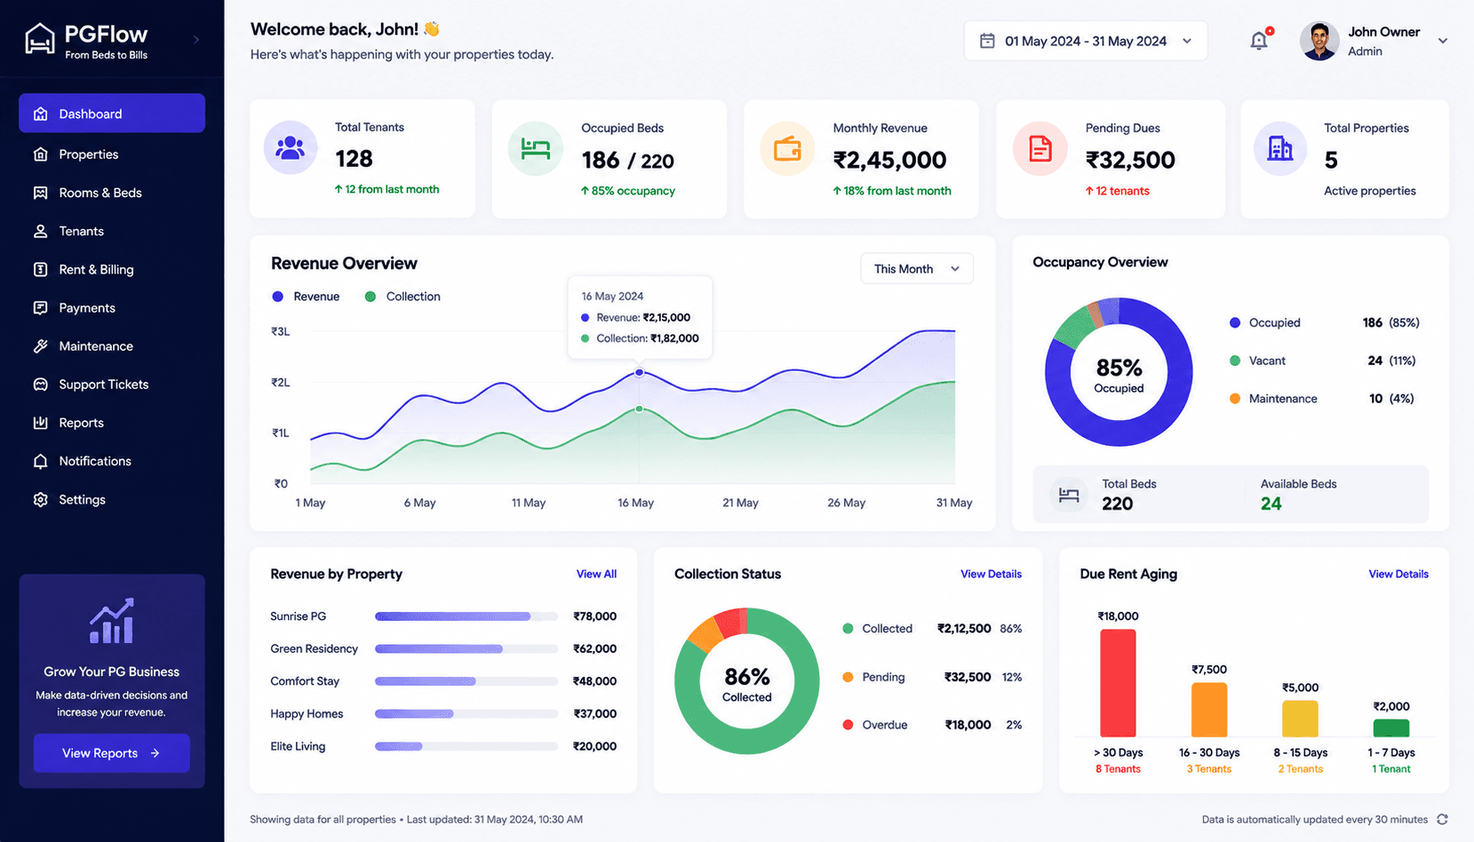Click the Total Beds bed icon

[x=1069, y=495]
